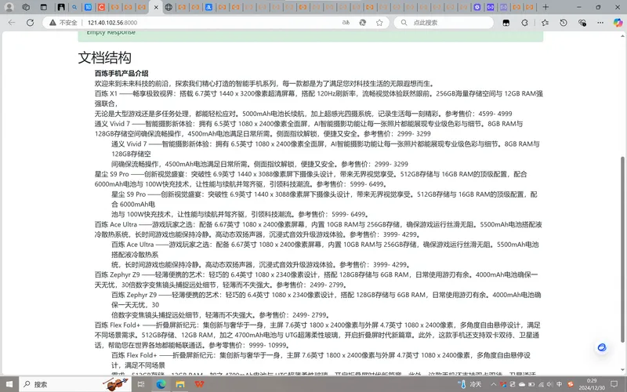Open Task View on the taskbar
The height and width of the screenshot is (392, 627).
(141, 384)
